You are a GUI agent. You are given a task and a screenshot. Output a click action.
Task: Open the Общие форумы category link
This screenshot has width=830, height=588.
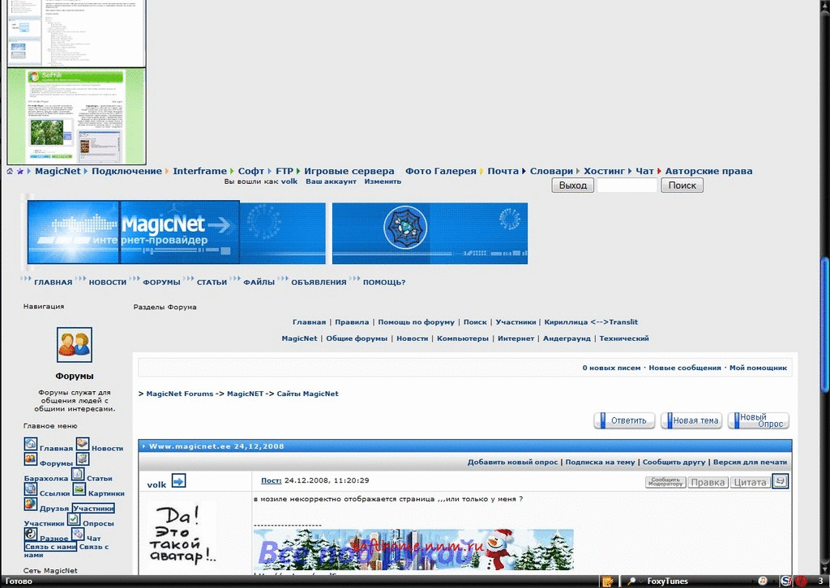click(357, 339)
